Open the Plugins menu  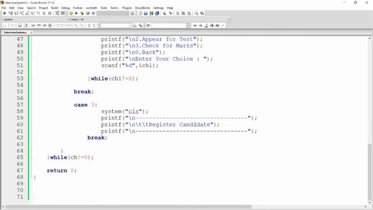tap(127, 8)
